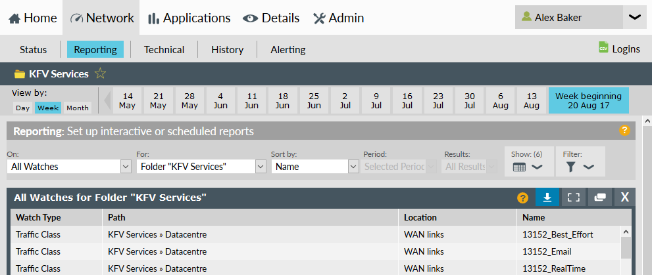Expand All Watches panel to fullscreen
Viewport: 652px width, 275px height.
[x=574, y=198]
